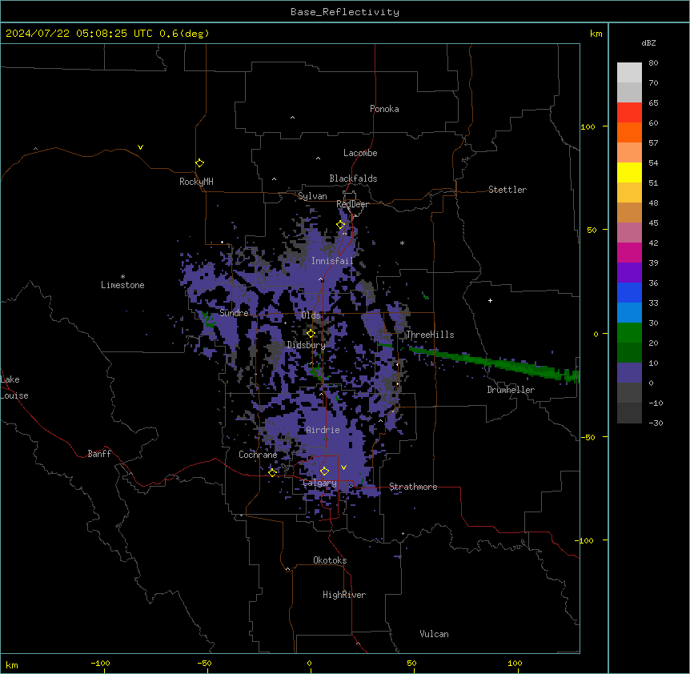Click the yellow diamond marker above RockyMH
Image resolution: width=690 pixels, height=674 pixels.
point(199,163)
